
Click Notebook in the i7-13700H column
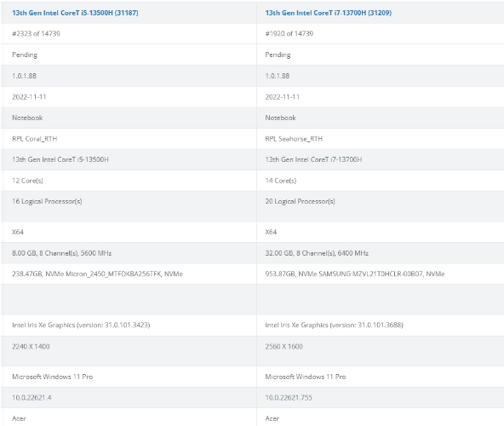point(280,118)
